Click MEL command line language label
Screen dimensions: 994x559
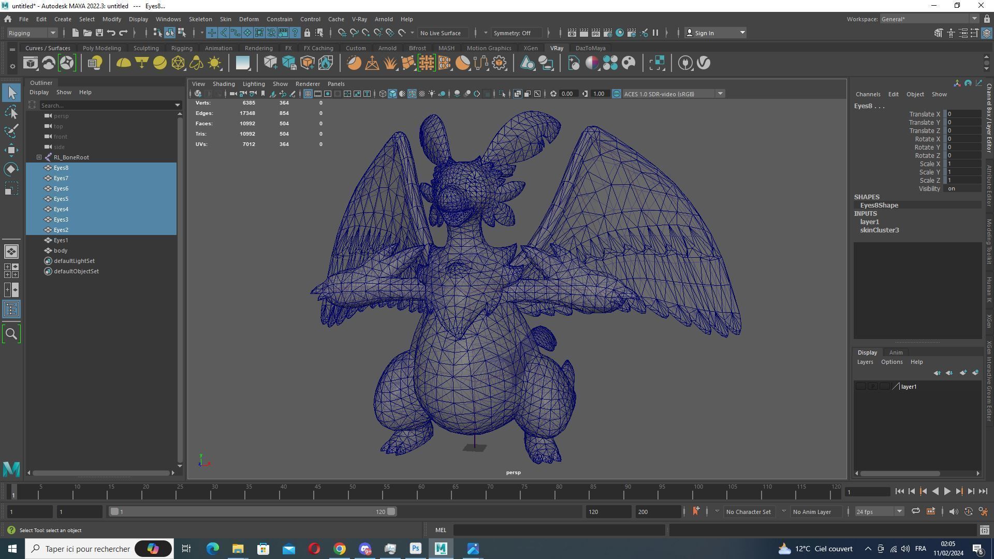441,530
